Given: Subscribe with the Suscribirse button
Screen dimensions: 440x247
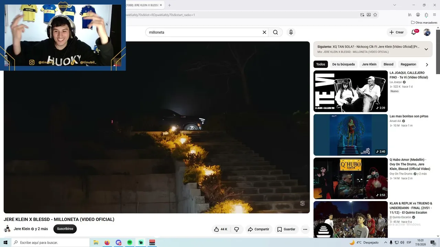Looking at the screenshot, I should pos(65,229).
